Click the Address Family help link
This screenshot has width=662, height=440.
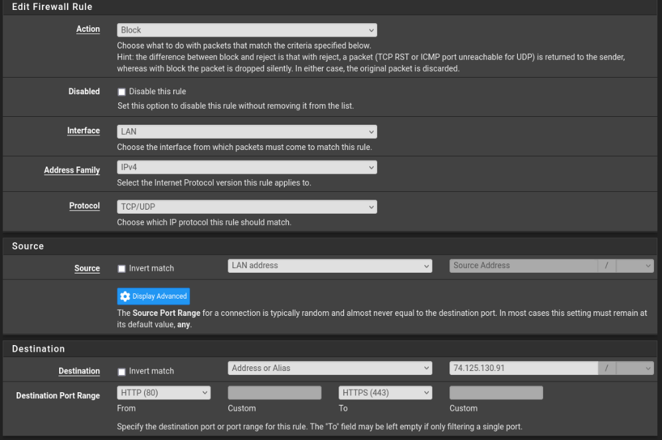(x=72, y=170)
